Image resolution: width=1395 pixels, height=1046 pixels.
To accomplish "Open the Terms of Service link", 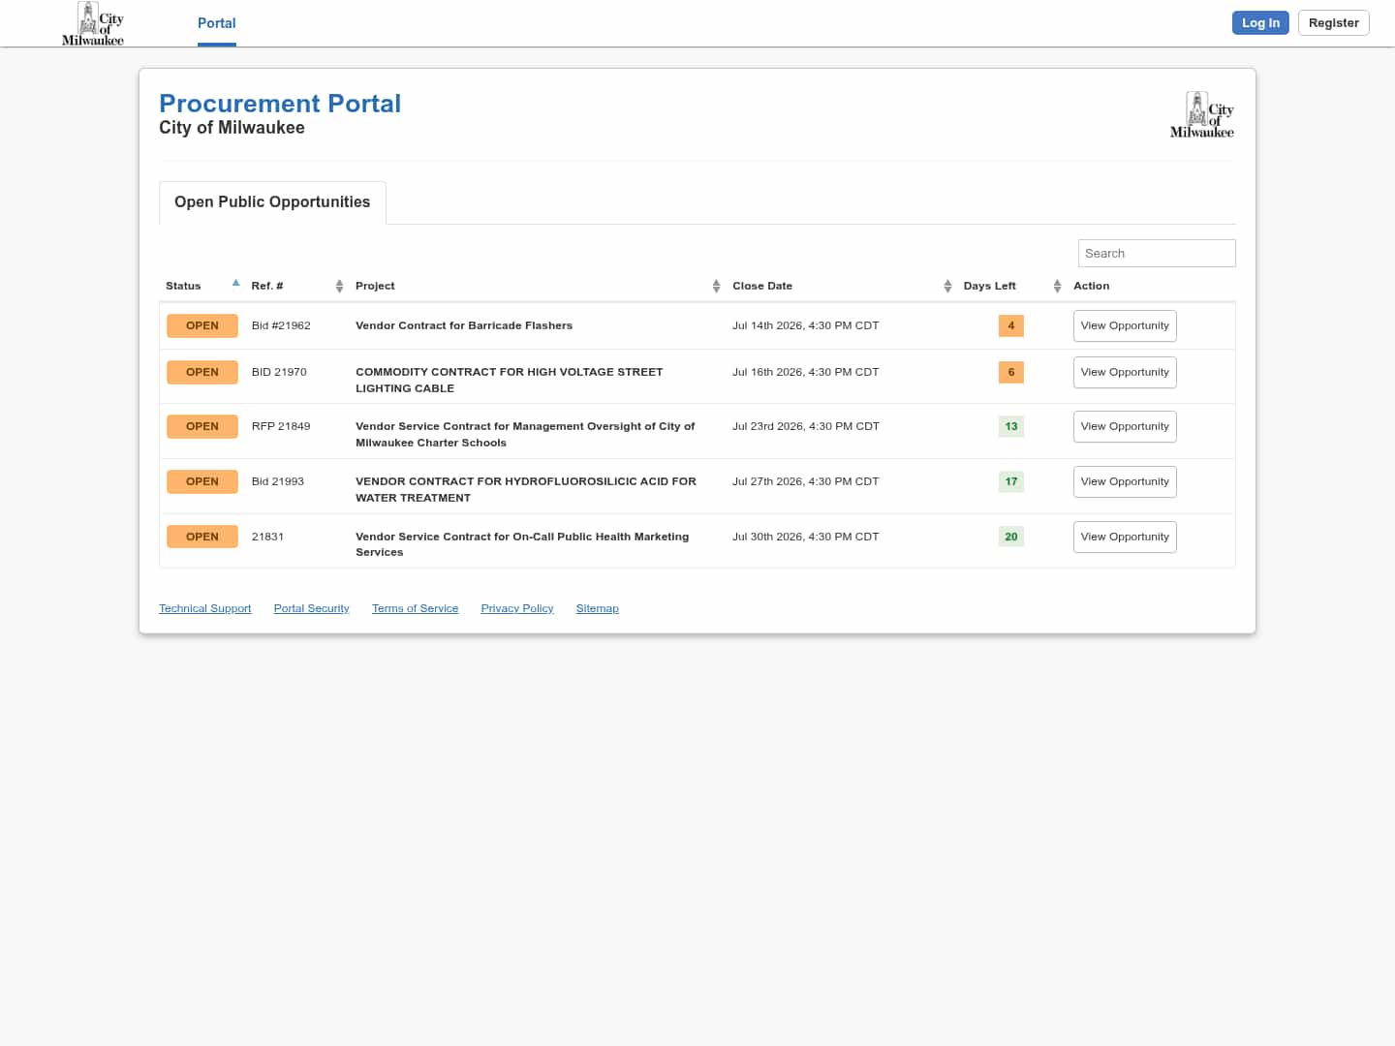I will point(416,608).
